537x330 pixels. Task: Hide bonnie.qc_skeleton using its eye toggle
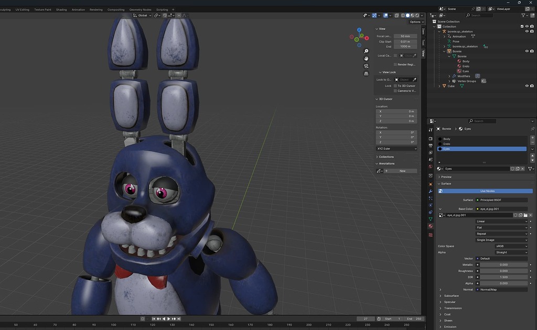(527, 31)
